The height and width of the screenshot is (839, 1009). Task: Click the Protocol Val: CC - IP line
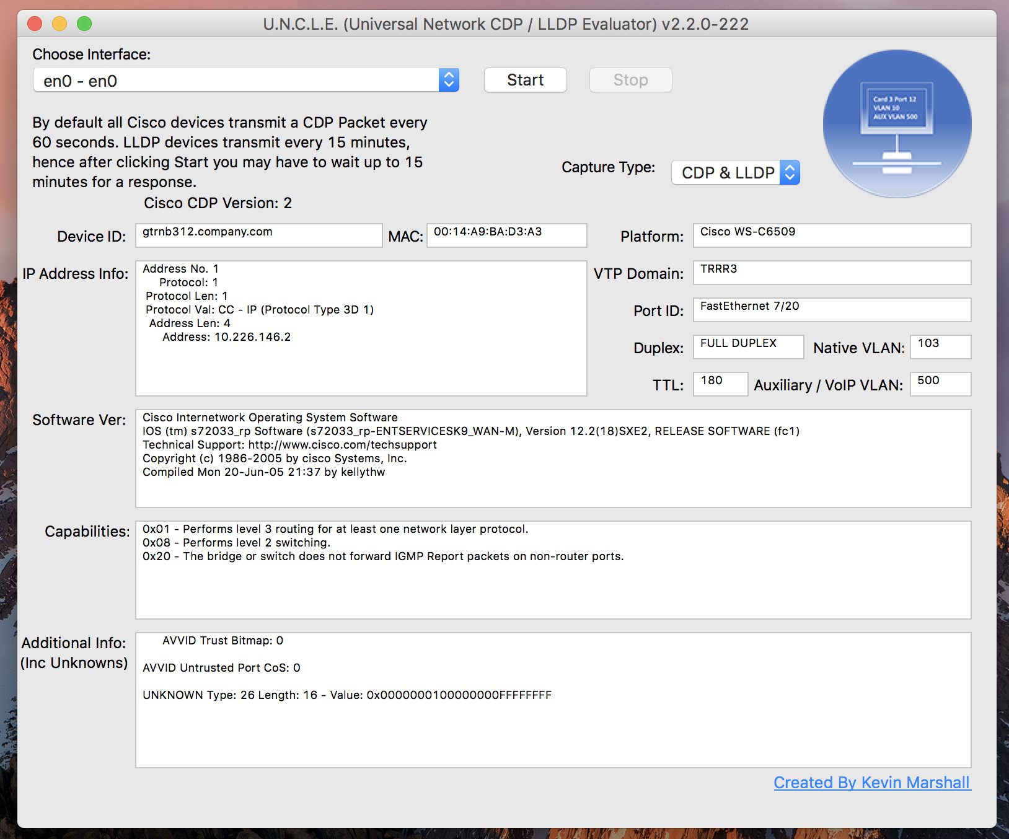[x=260, y=310]
